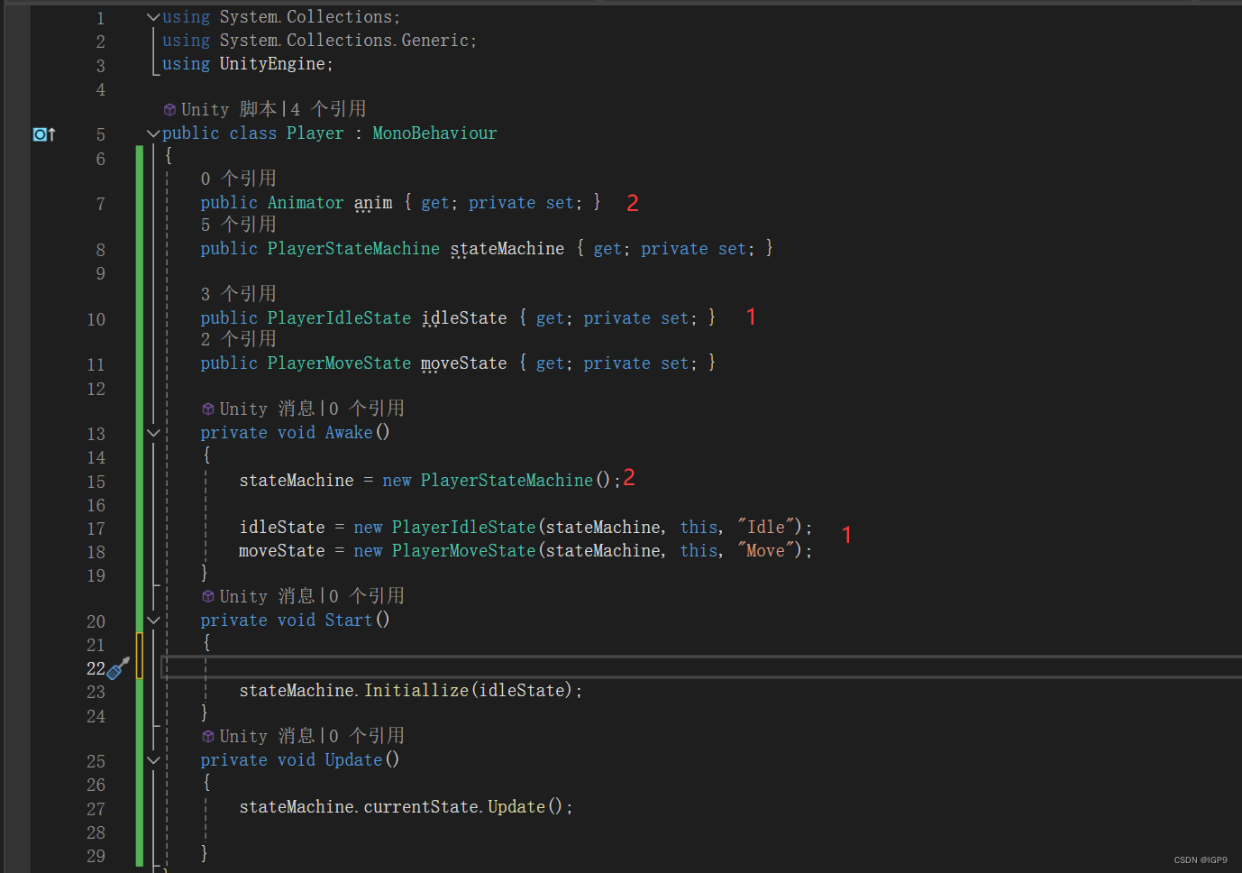Viewport: 1242px width, 873px height.
Task: Click the "Move" string literal on line 18
Action: [766, 550]
